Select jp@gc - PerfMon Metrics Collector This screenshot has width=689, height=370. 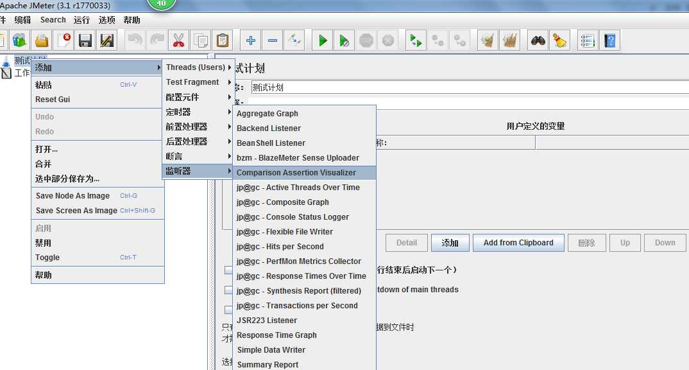[x=304, y=261]
